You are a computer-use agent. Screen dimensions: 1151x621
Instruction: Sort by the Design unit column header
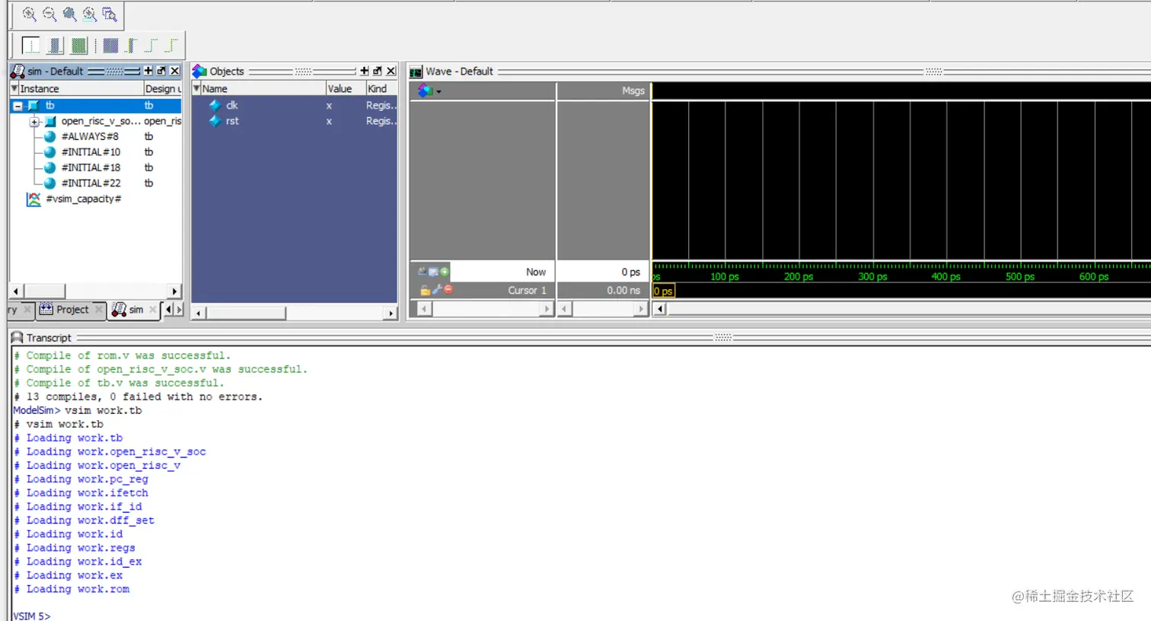coord(162,88)
